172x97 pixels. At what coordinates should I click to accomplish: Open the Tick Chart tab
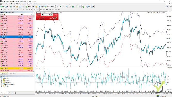point(12,73)
